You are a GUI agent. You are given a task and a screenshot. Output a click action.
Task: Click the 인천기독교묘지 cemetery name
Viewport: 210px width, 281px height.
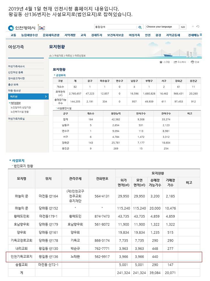[22, 257]
